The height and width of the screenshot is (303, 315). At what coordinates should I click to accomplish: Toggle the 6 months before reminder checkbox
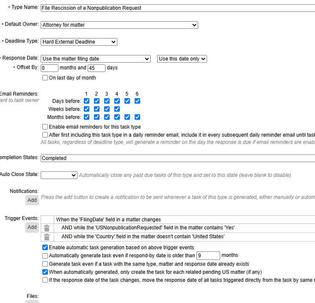pos(137,117)
